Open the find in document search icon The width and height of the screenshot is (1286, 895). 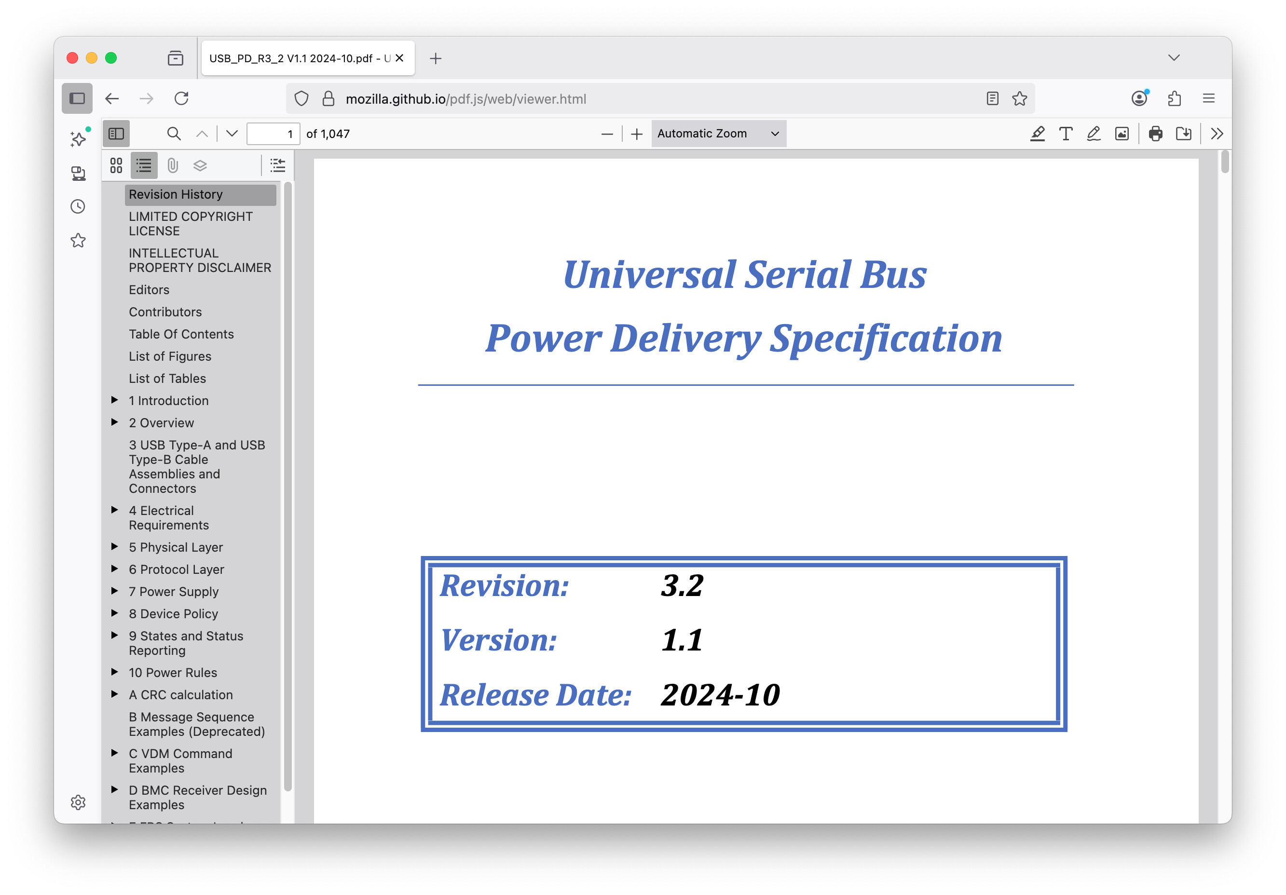tap(174, 133)
